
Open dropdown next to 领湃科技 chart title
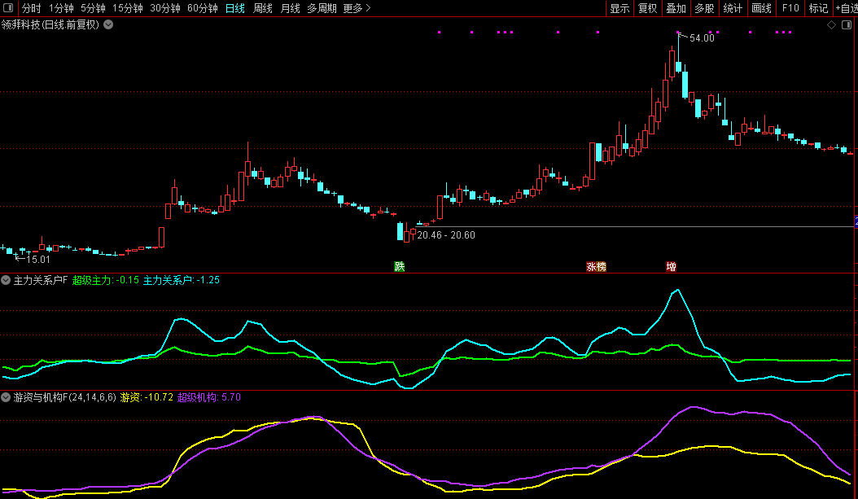pyautogui.click(x=108, y=24)
